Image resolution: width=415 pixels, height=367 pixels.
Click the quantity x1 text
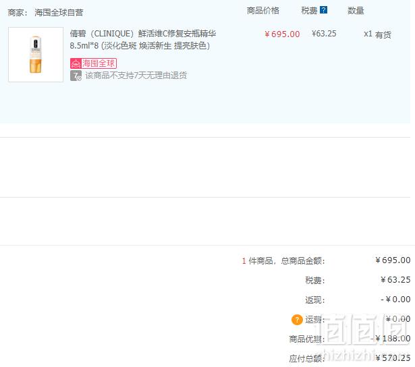(368, 34)
